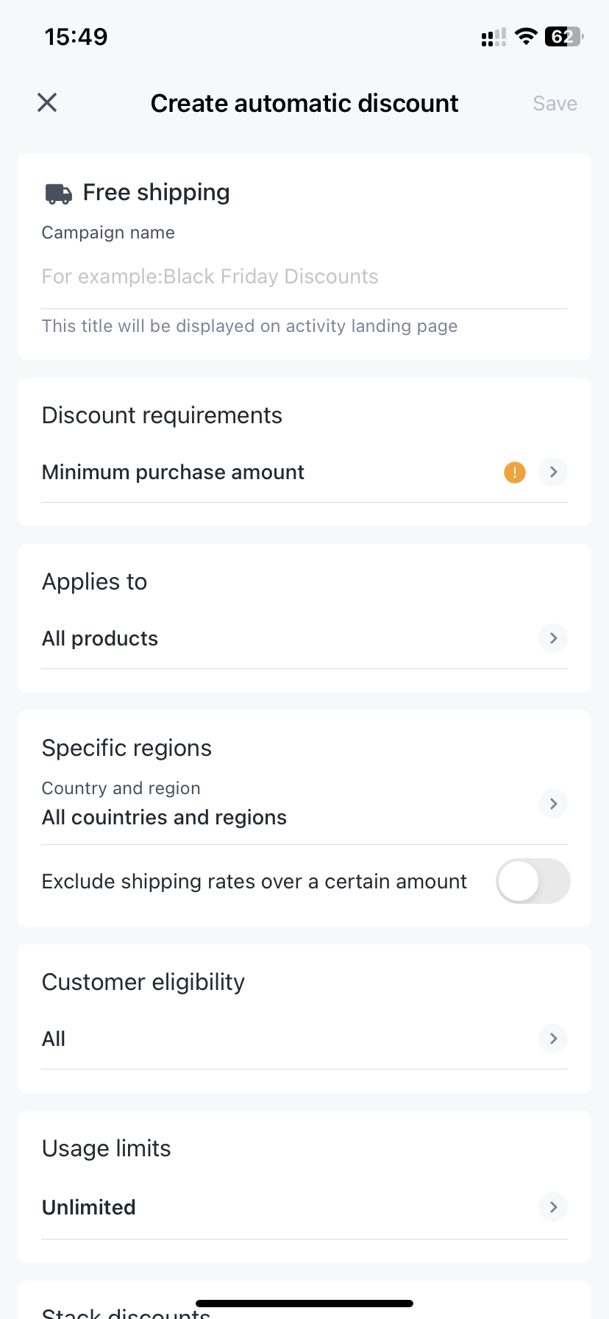The height and width of the screenshot is (1319, 609).
Task: Tap the Free shipping truck icon
Action: click(59, 194)
